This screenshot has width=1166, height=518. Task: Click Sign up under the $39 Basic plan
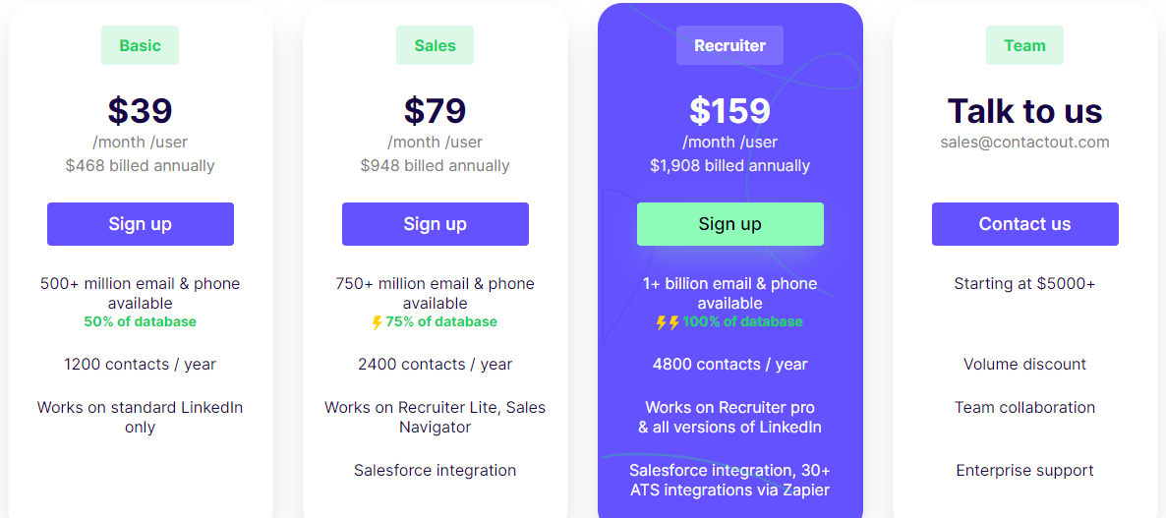point(141,224)
